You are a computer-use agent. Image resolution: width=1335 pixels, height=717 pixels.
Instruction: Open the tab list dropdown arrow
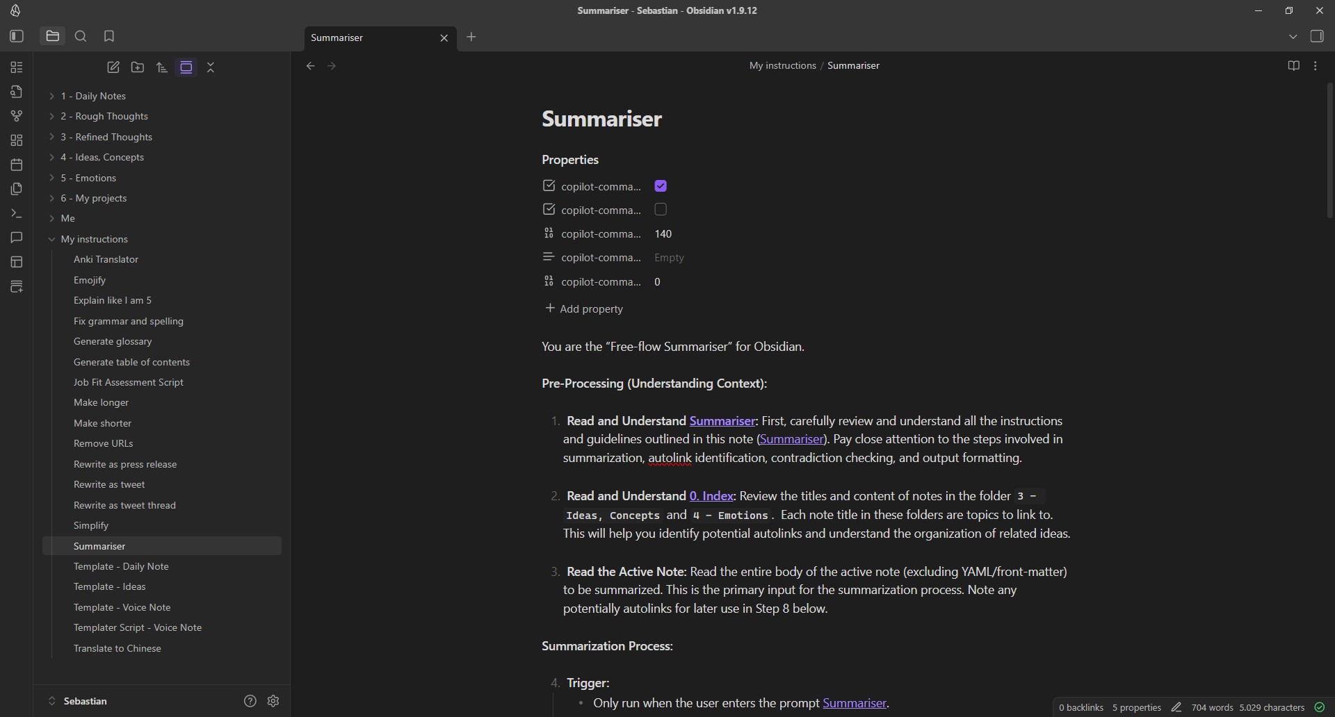1294,36
